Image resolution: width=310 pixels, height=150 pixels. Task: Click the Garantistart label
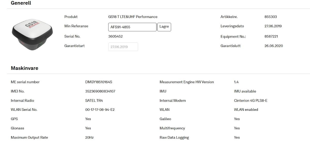click(75, 46)
